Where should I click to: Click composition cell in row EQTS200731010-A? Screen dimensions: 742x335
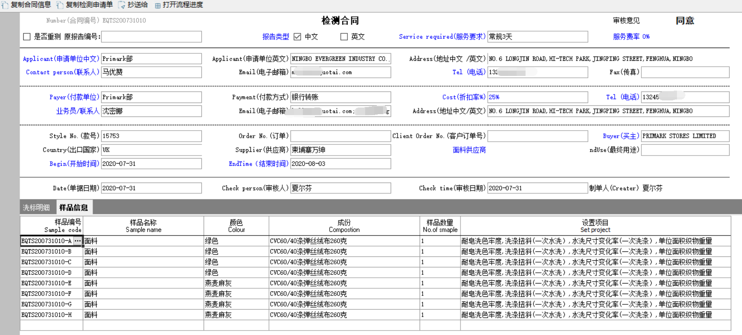tap(344, 241)
